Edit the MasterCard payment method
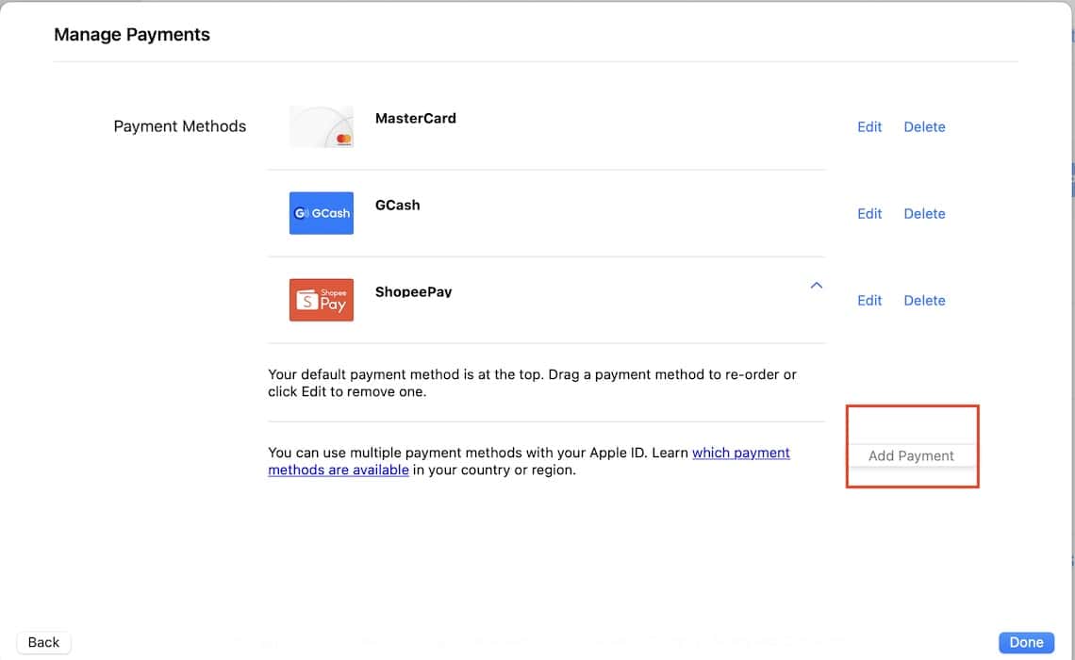The image size is (1075, 660). [x=869, y=126]
